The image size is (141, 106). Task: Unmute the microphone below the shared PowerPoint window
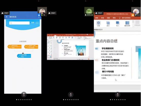coord(71,95)
